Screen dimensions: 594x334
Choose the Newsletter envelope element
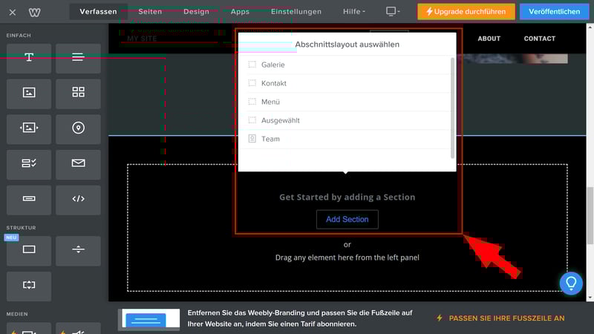[x=78, y=163]
